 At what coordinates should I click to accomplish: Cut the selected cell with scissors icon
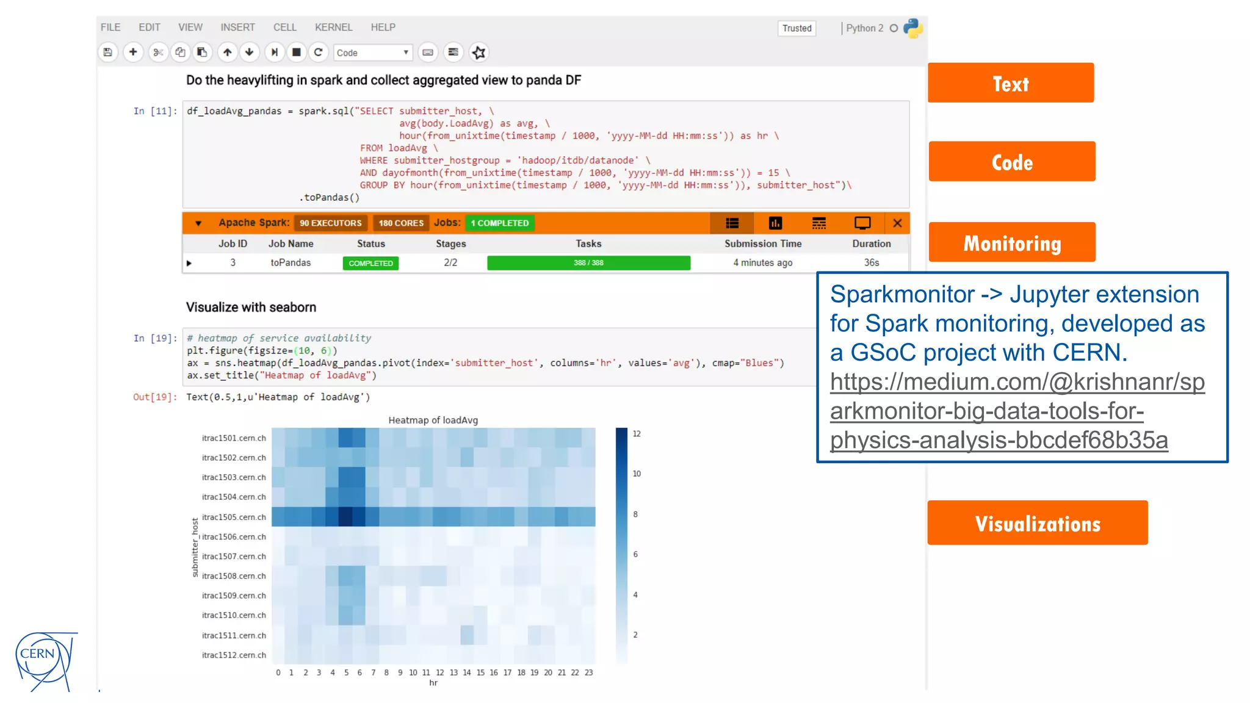[158, 52]
